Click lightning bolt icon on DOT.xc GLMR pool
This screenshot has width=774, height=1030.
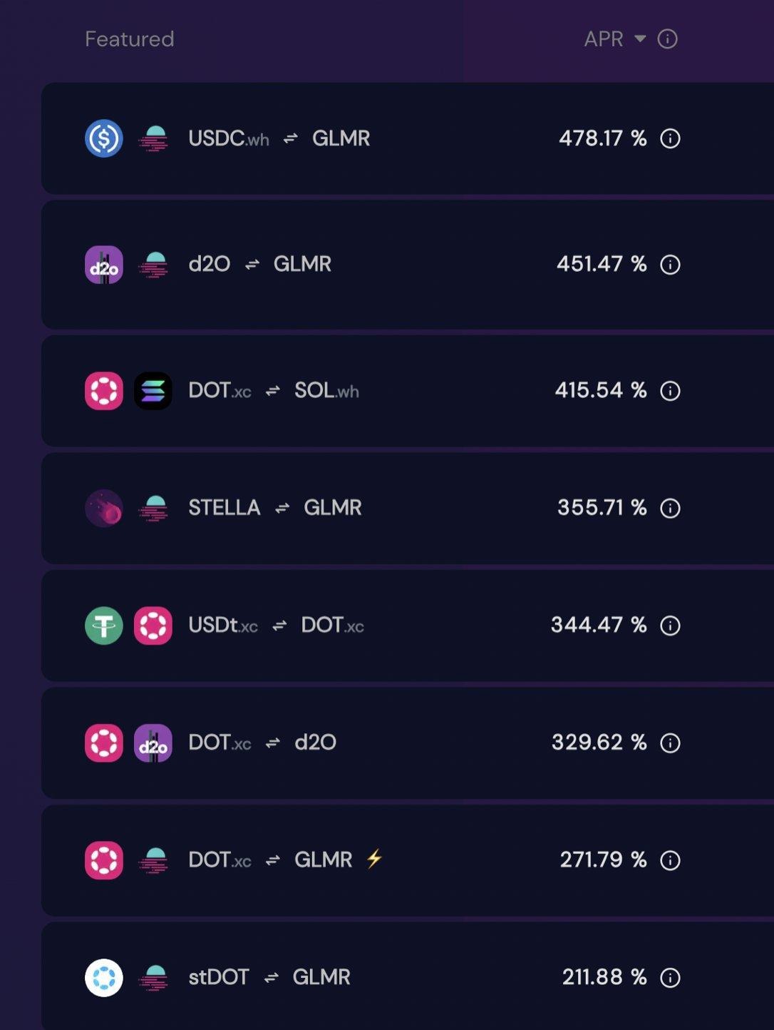(x=374, y=859)
